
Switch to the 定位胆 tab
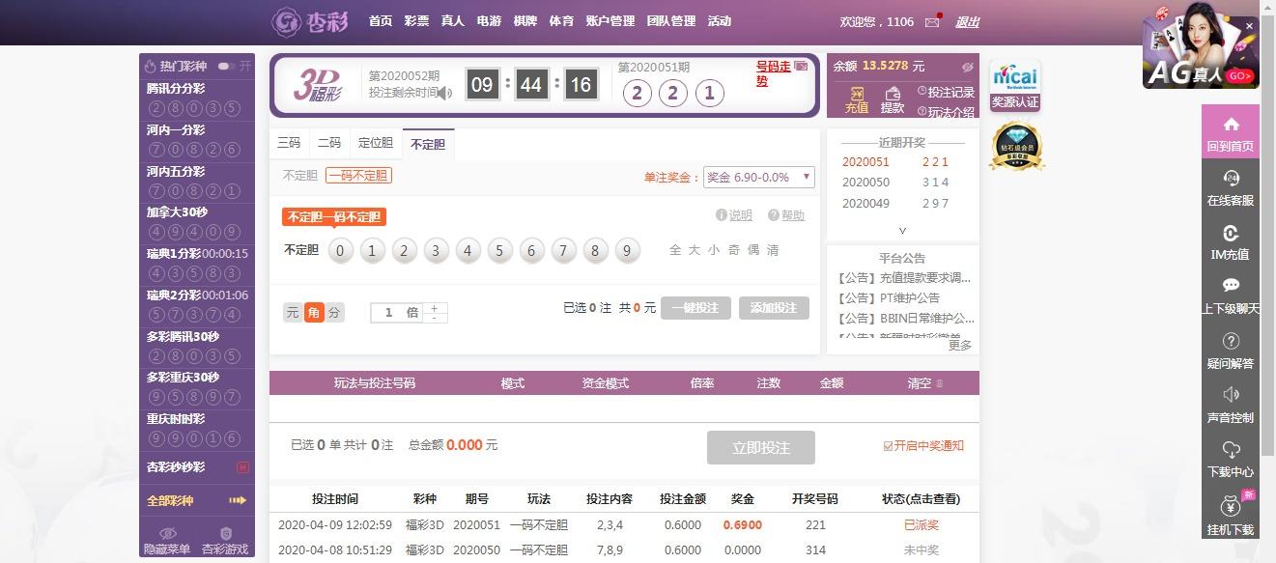pyautogui.click(x=376, y=143)
